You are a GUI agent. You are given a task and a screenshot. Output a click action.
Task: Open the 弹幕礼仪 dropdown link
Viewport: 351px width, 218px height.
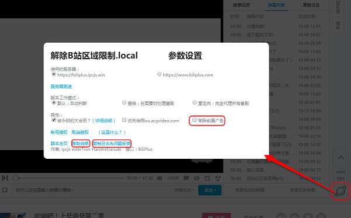pyautogui.click(x=184, y=190)
